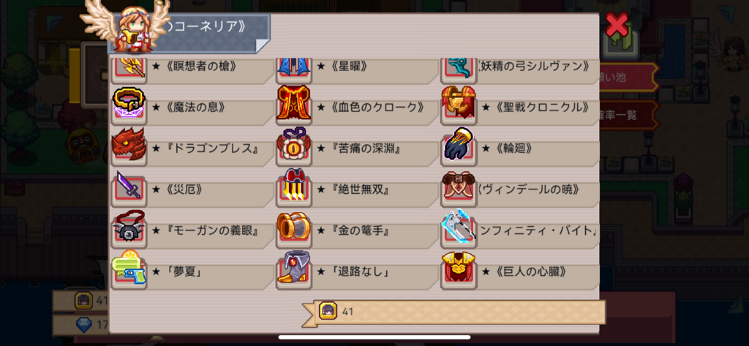Tap the red cloak 血色のクローク icon
749x346 pixels.
pos(294,104)
